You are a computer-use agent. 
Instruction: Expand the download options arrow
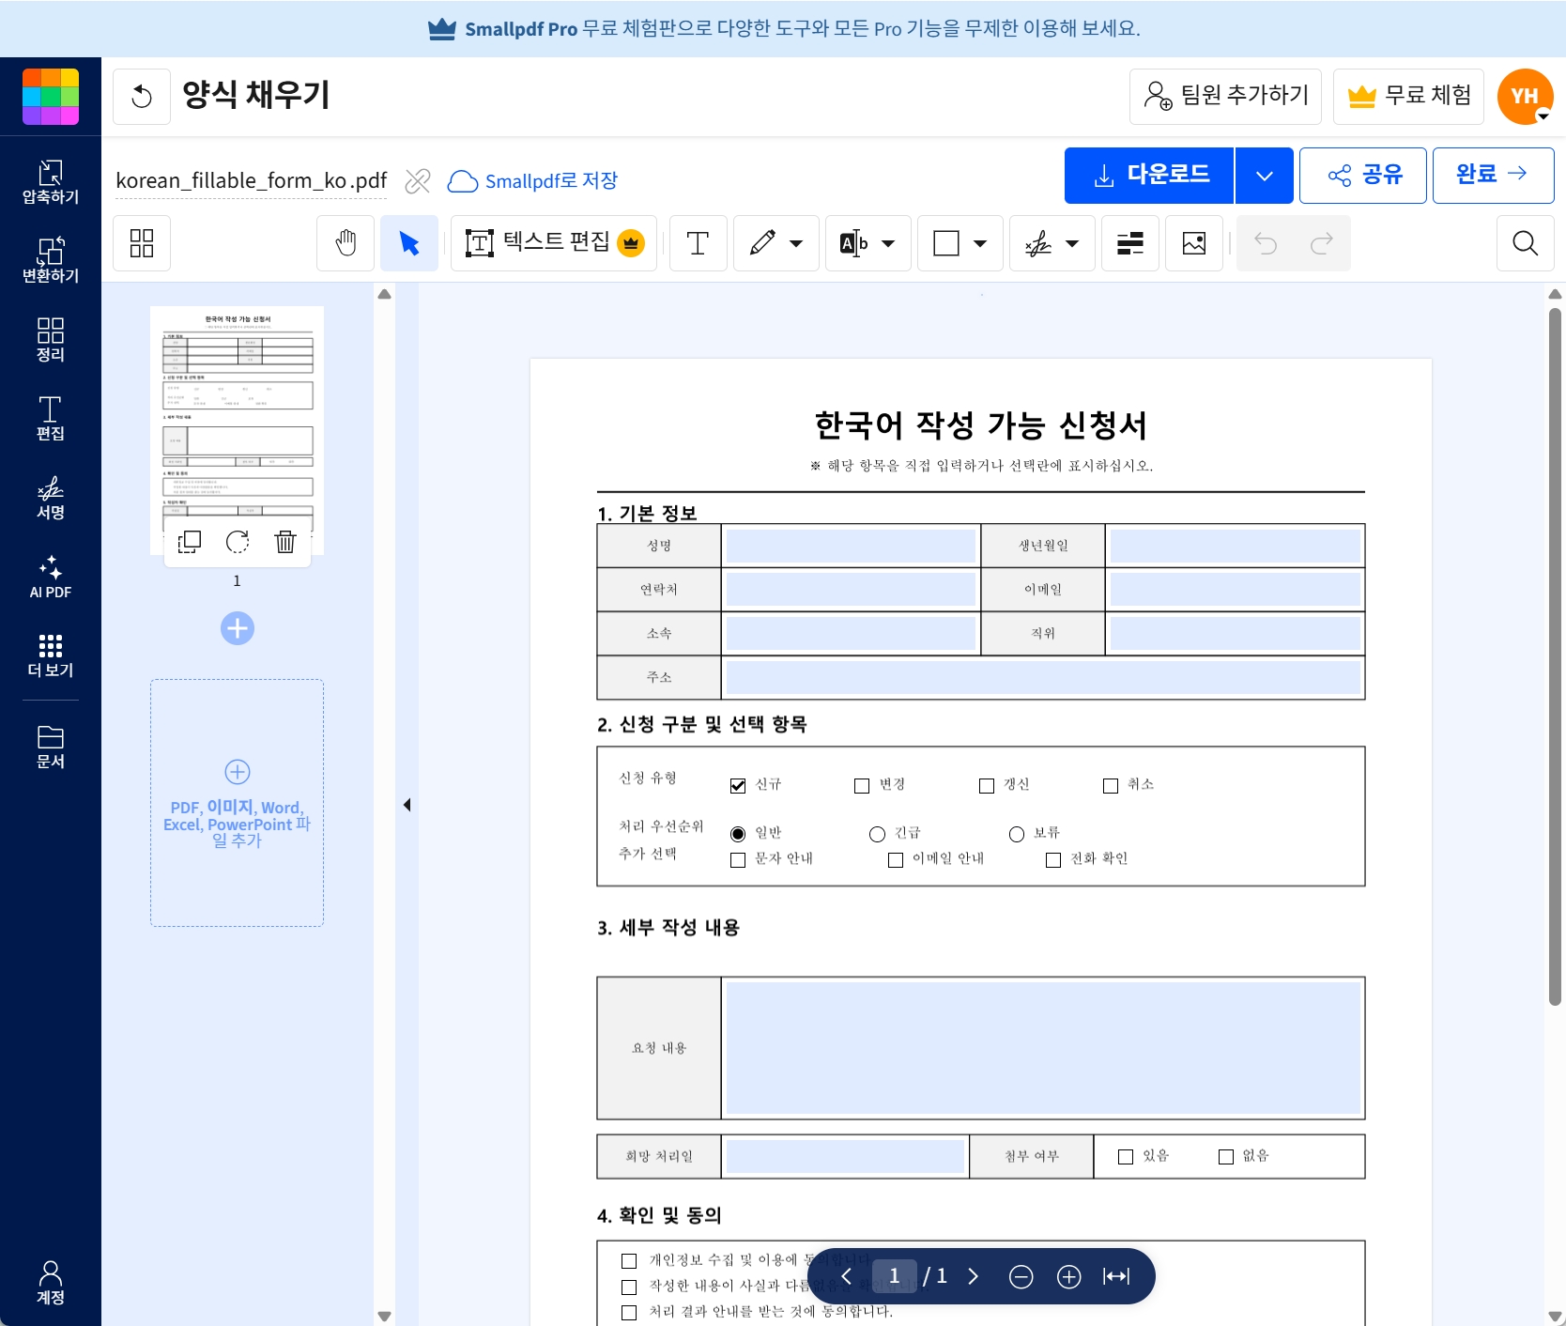1265,176
